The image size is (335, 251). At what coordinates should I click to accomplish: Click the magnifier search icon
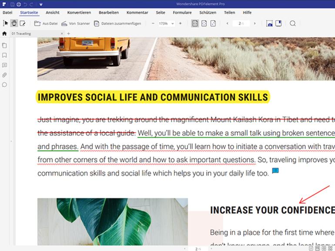point(293,23)
